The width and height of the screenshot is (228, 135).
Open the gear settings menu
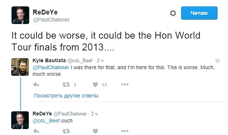pyautogui.click(x=173, y=13)
